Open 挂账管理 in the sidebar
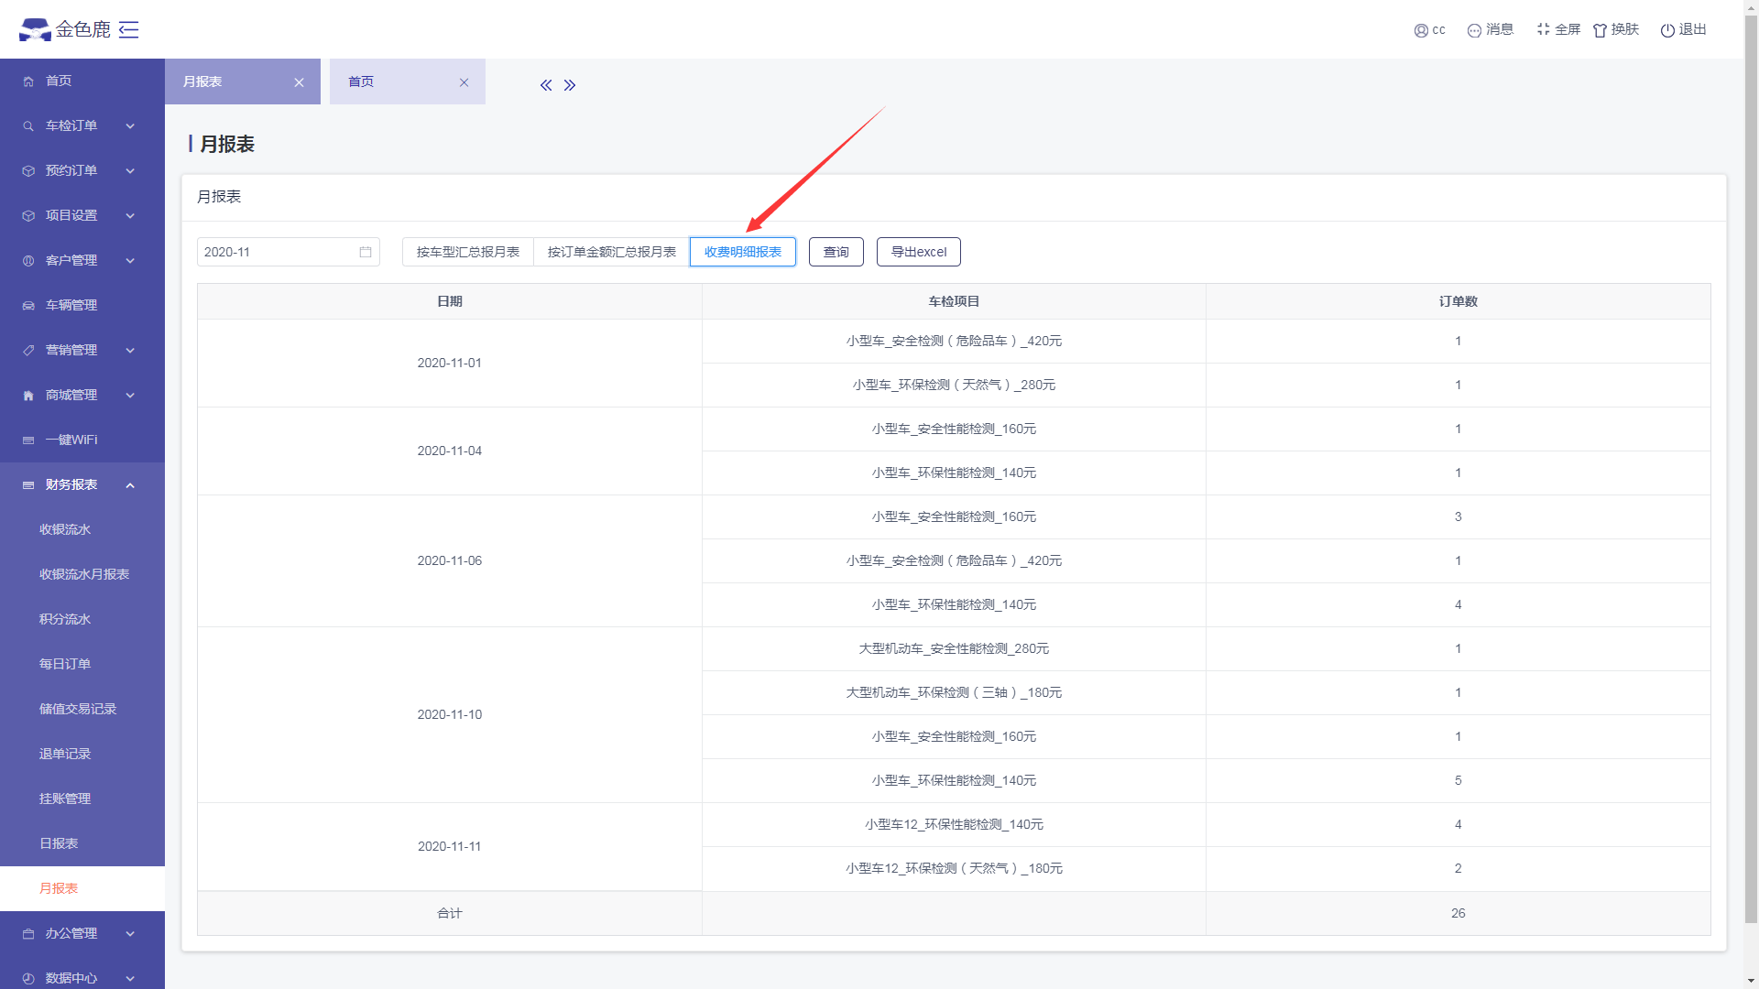 [x=82, y=799]
